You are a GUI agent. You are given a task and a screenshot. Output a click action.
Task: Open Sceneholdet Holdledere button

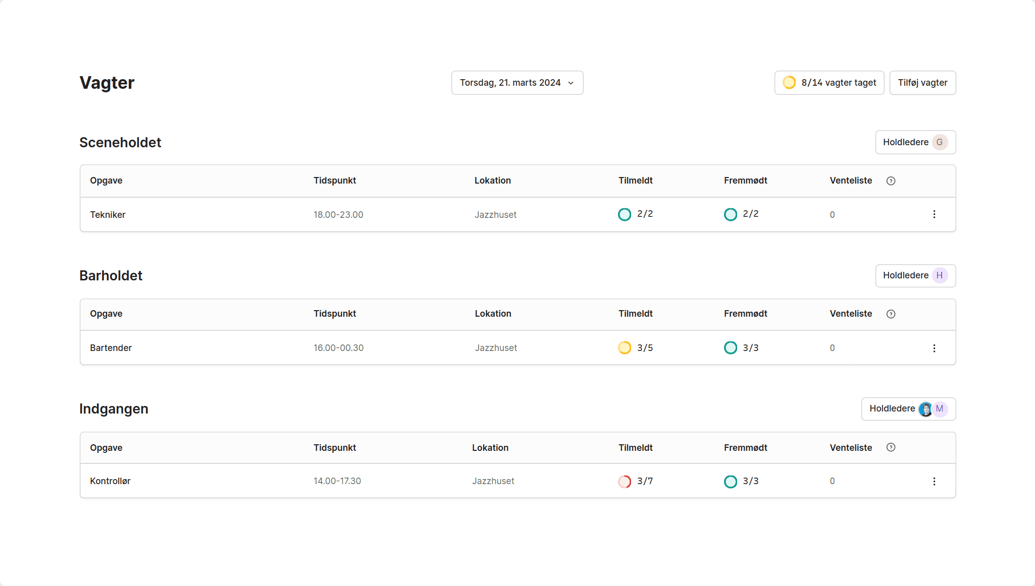[x=906, y=142]
